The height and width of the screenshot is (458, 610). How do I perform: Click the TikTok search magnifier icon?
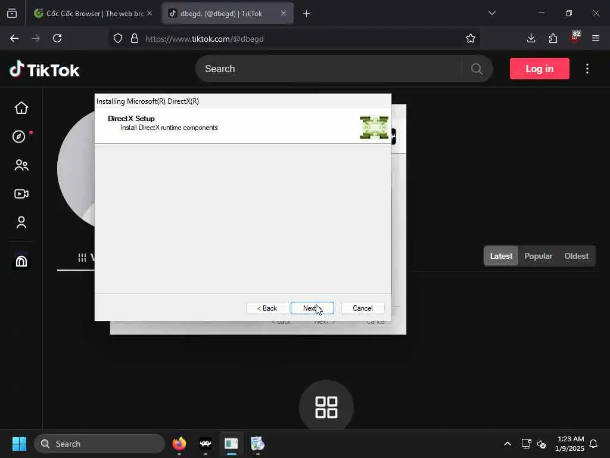477,69
